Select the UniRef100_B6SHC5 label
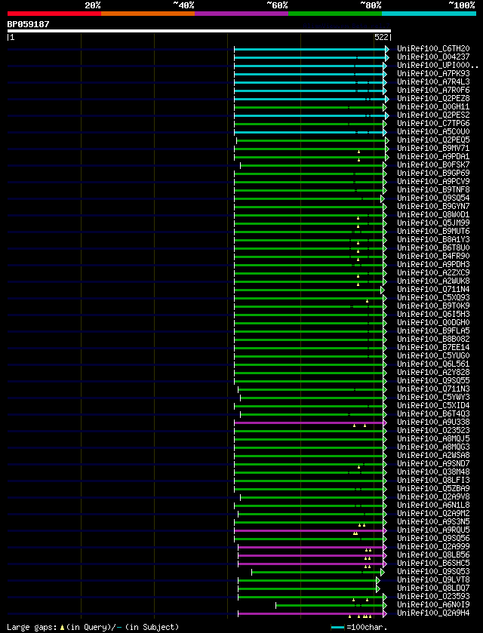 tap(433, 563)
